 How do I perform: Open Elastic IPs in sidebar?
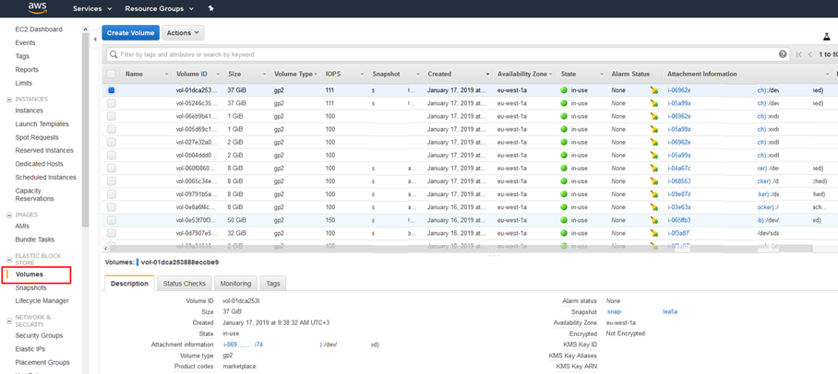click(x=30, y=349)
